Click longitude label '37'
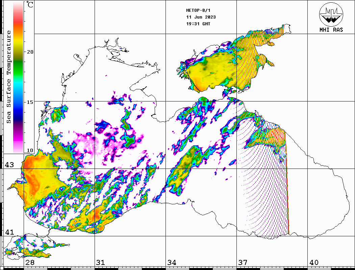 pyautogui.click(x=243, y=262)
